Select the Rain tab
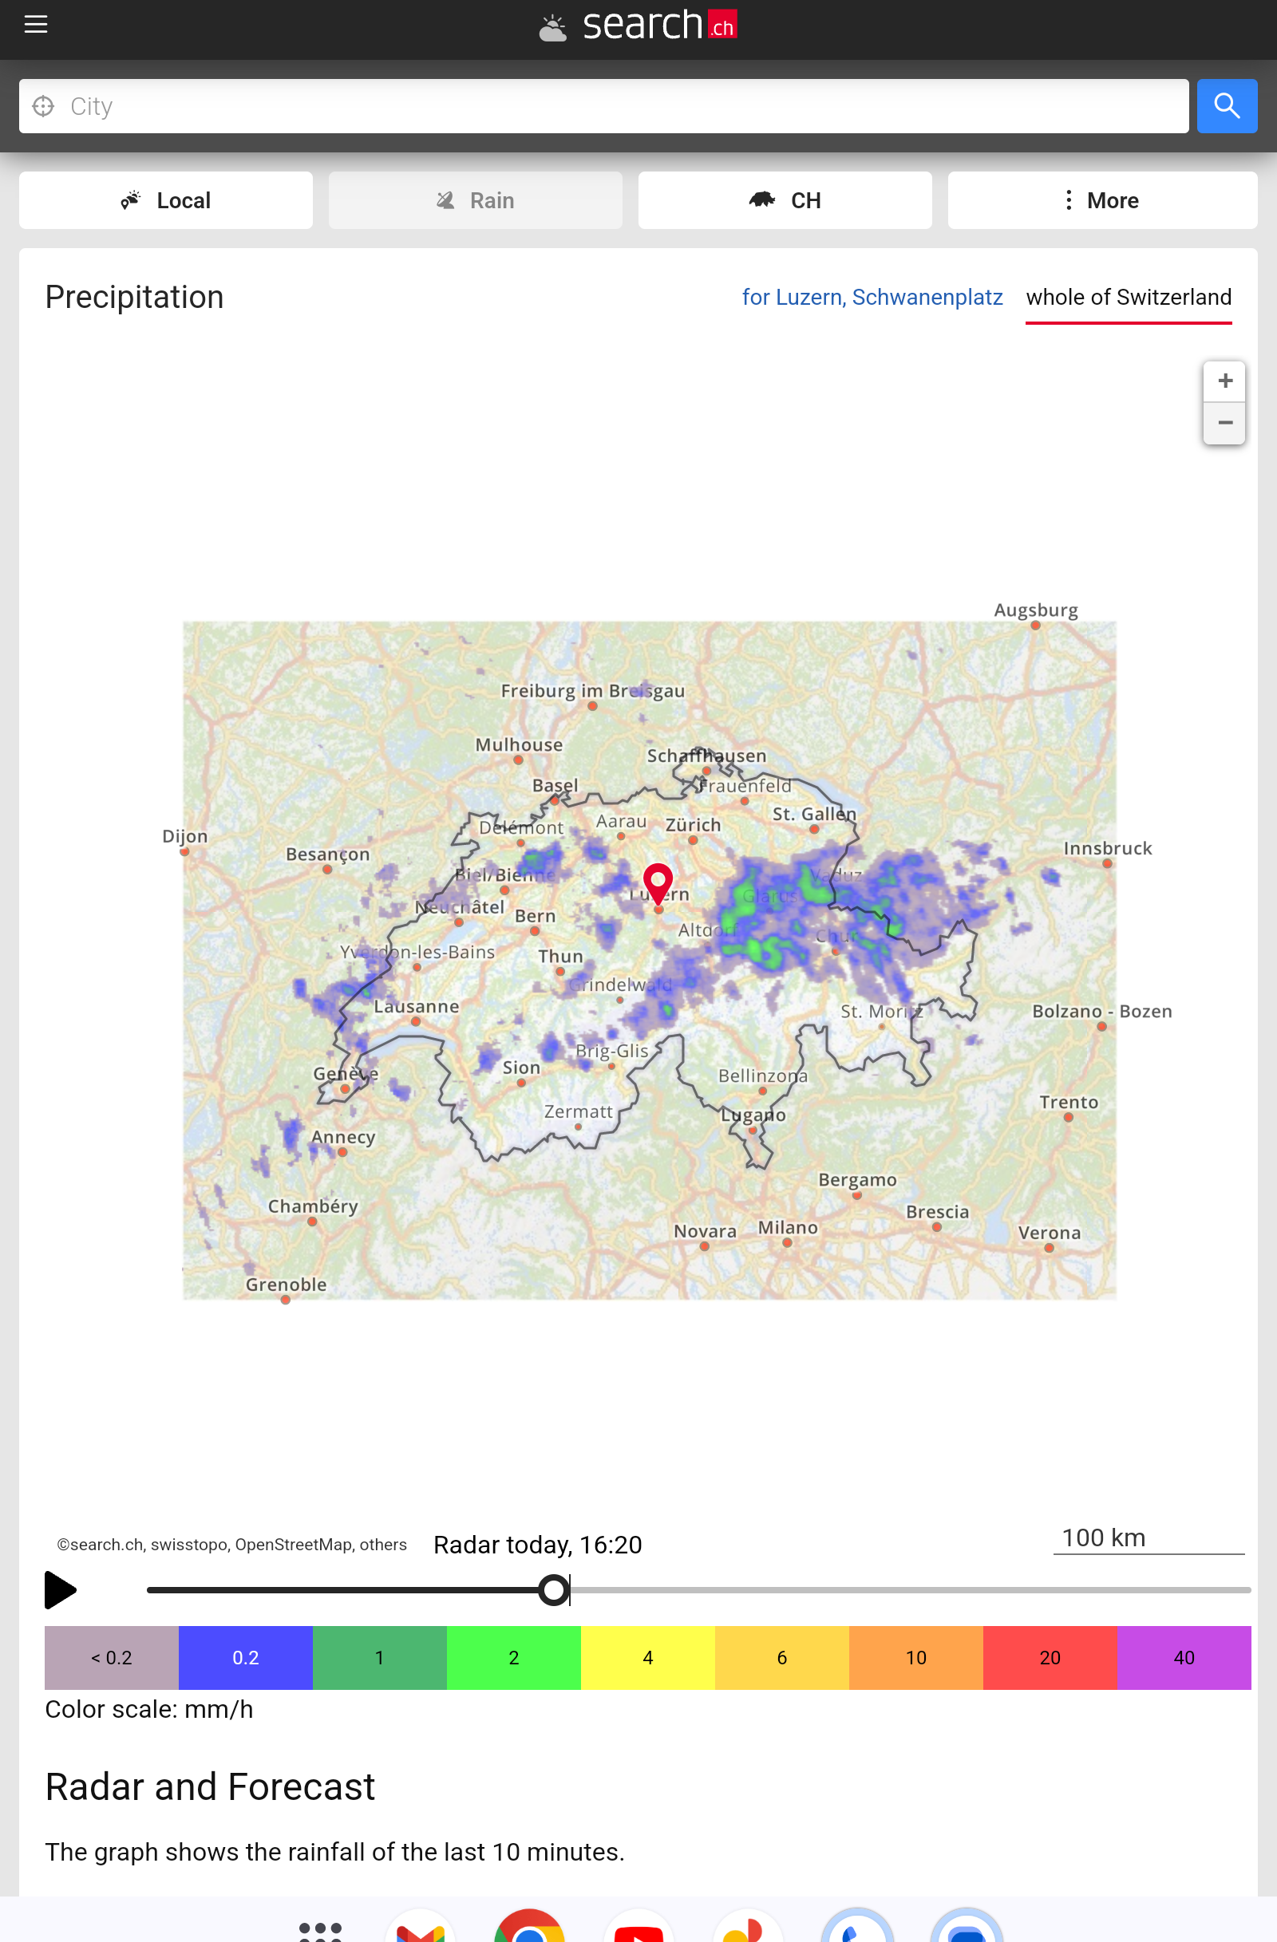 pyautogui.click(x=475, y=201)
